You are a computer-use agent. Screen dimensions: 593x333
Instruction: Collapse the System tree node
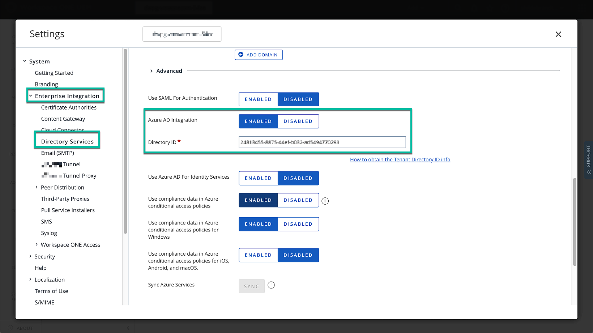[x=25, y=61]
